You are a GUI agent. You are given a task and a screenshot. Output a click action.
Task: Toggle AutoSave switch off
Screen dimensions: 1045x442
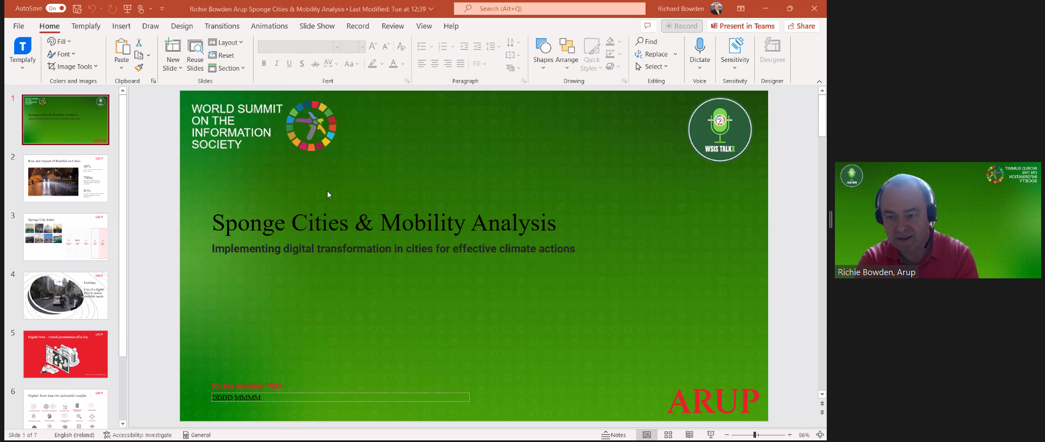pos(56,8)
